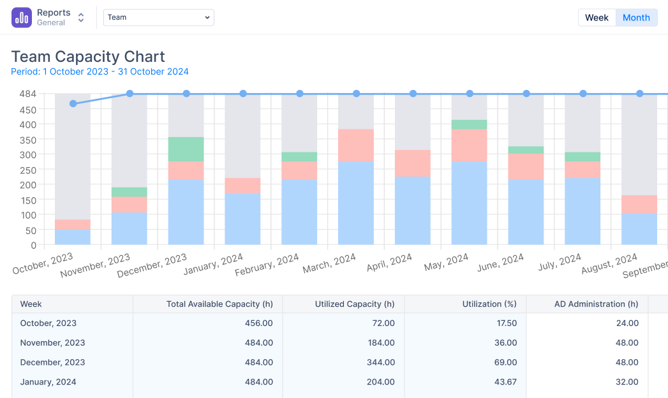
Task: Select the Month view toggle
Action: click(636, 17)
